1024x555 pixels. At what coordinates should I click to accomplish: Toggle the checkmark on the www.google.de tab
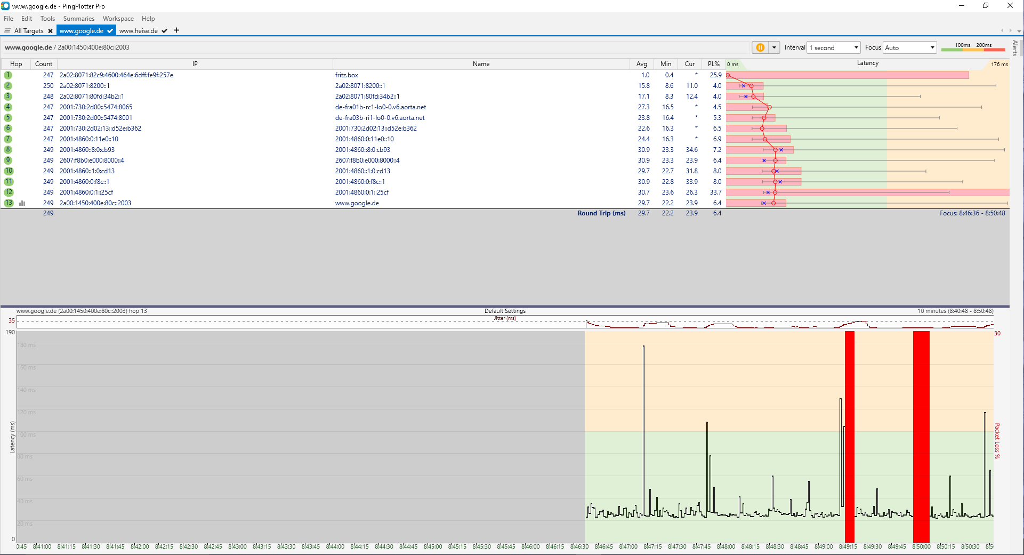click(110, 31)
